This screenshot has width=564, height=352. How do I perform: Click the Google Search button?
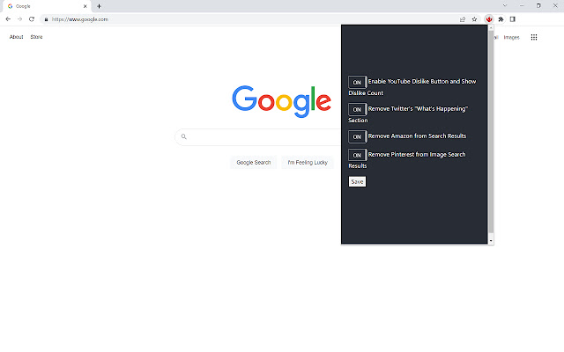[254, 162]
